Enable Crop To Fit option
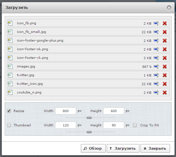 tap(135, 125)
